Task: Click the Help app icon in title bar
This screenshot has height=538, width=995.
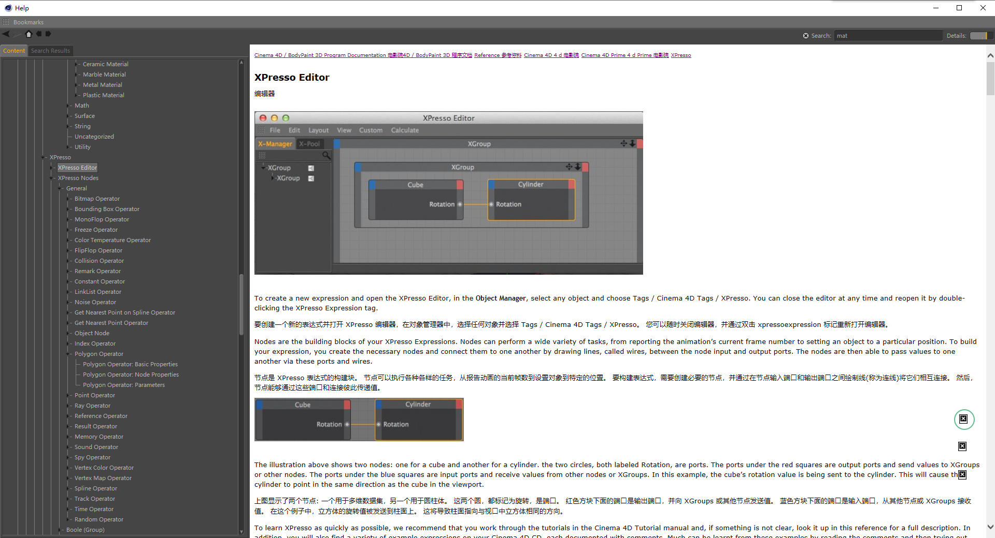Action: tap(8, 8)
